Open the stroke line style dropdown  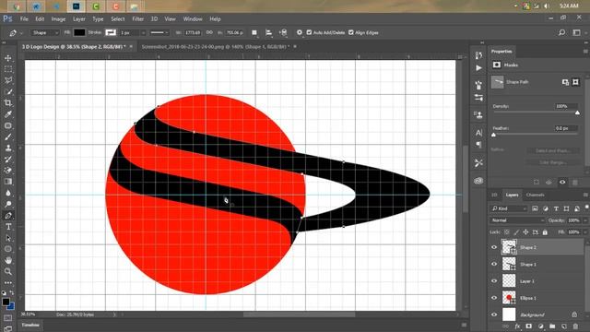(x=159, y=33)
